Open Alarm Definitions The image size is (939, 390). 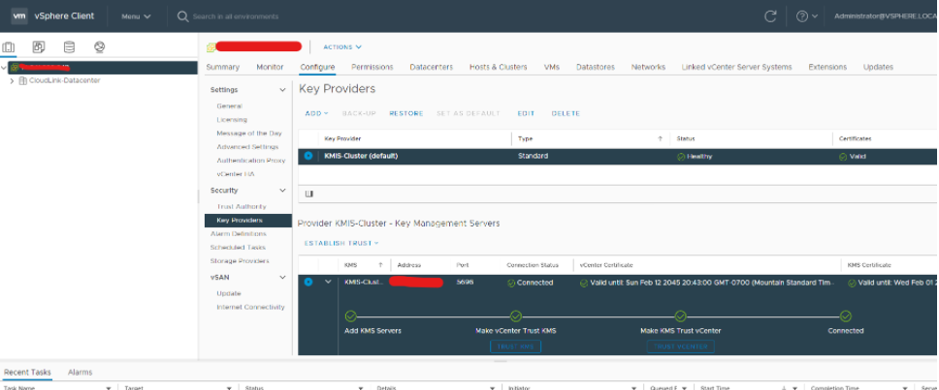tap(239, 233)
